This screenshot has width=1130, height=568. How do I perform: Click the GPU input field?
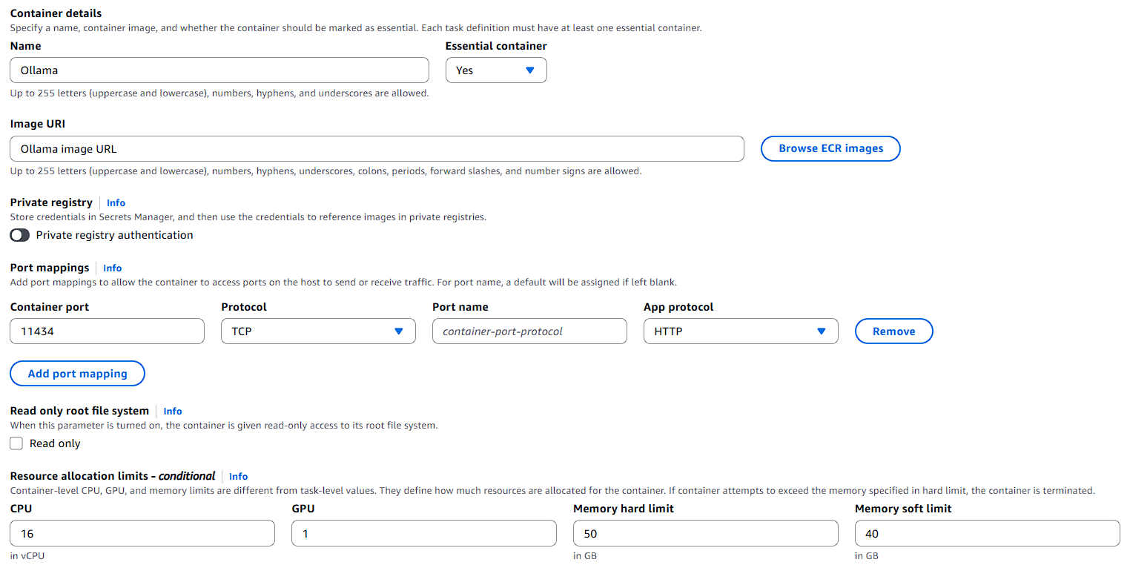423,533
